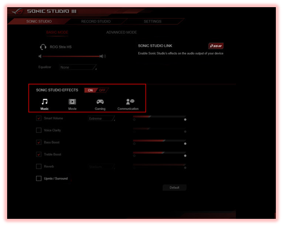283x226 pixels.
Task: Click the Sonic Studio III title text
Action: (x=52, y=11)
